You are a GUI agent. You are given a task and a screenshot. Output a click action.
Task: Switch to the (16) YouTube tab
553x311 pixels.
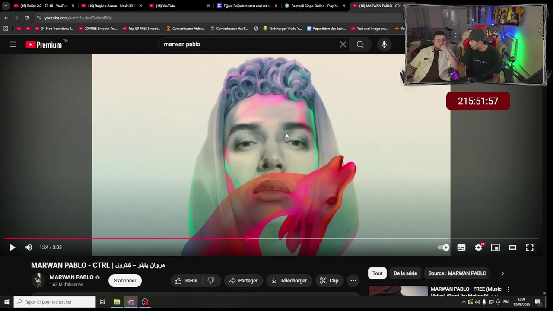(x=179, y=6)
